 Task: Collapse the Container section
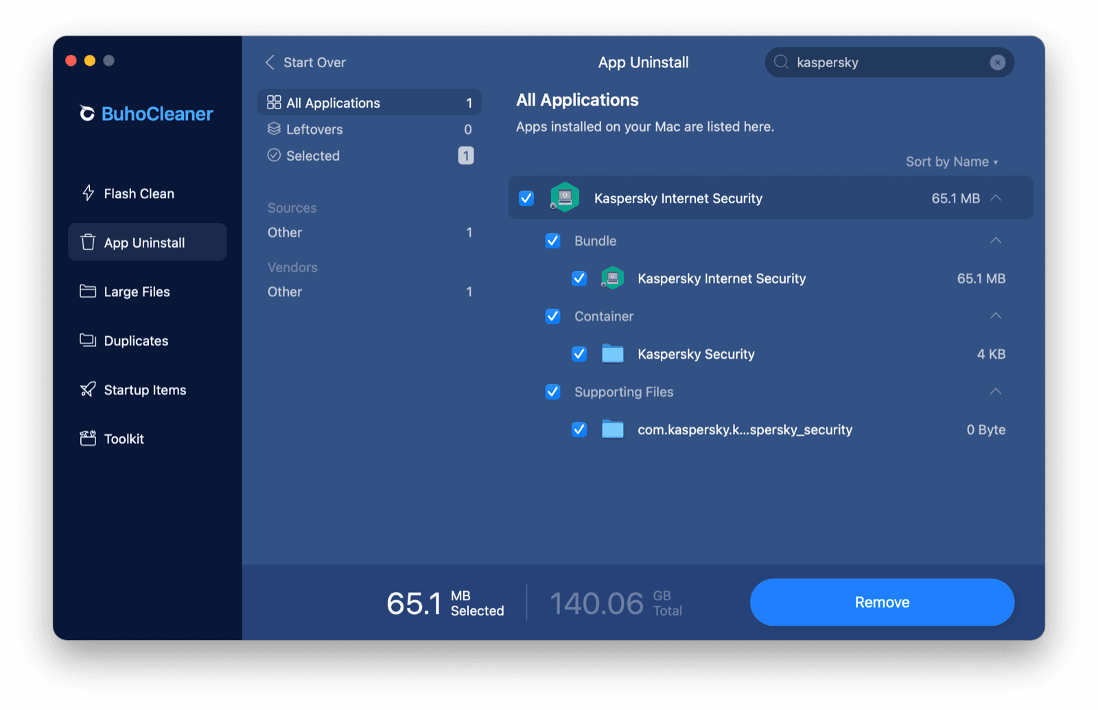[996, 316]
